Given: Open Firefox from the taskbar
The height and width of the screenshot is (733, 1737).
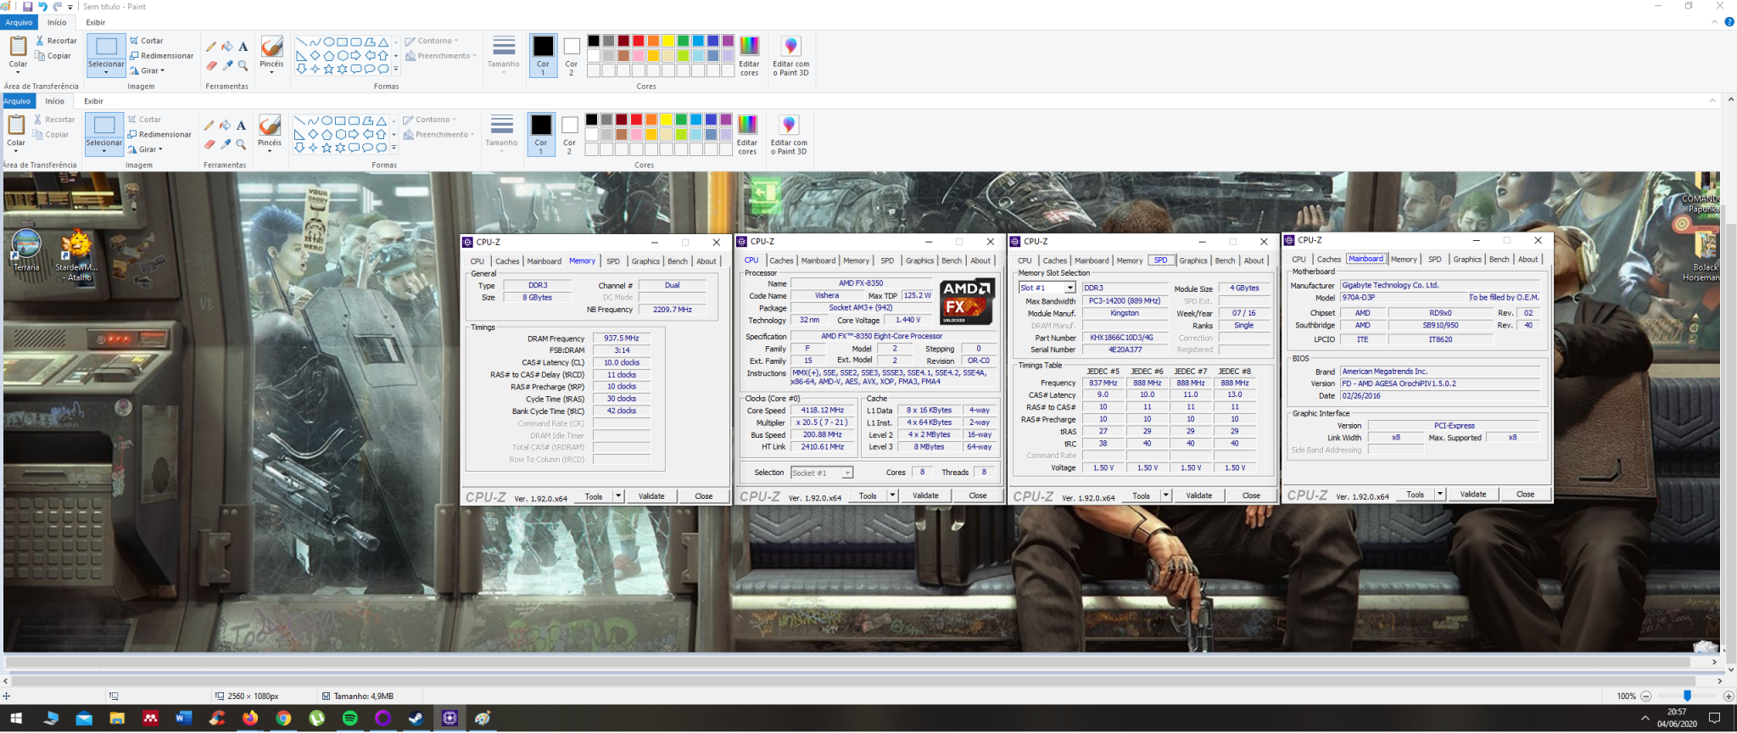Looking at the screenshot, I should (250, 719).
